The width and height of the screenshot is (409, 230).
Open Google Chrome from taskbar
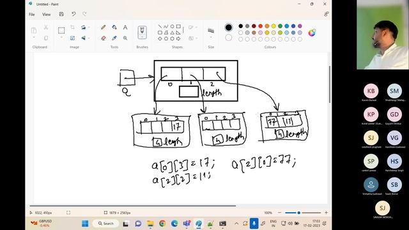162,224
